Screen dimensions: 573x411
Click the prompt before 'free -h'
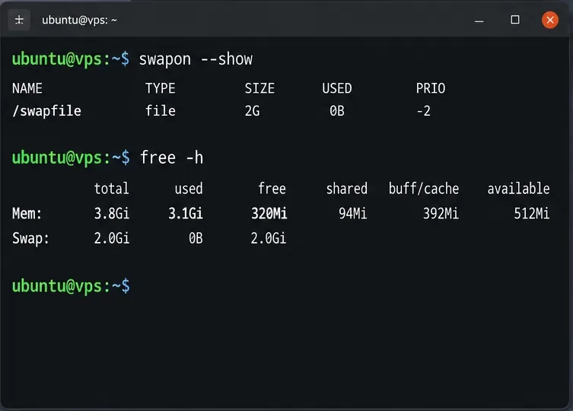(x=71, y=158)
